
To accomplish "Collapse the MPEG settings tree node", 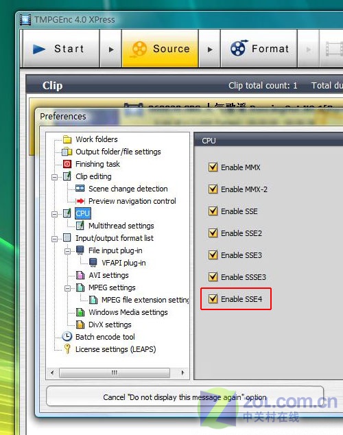I will tap(67, 289).
